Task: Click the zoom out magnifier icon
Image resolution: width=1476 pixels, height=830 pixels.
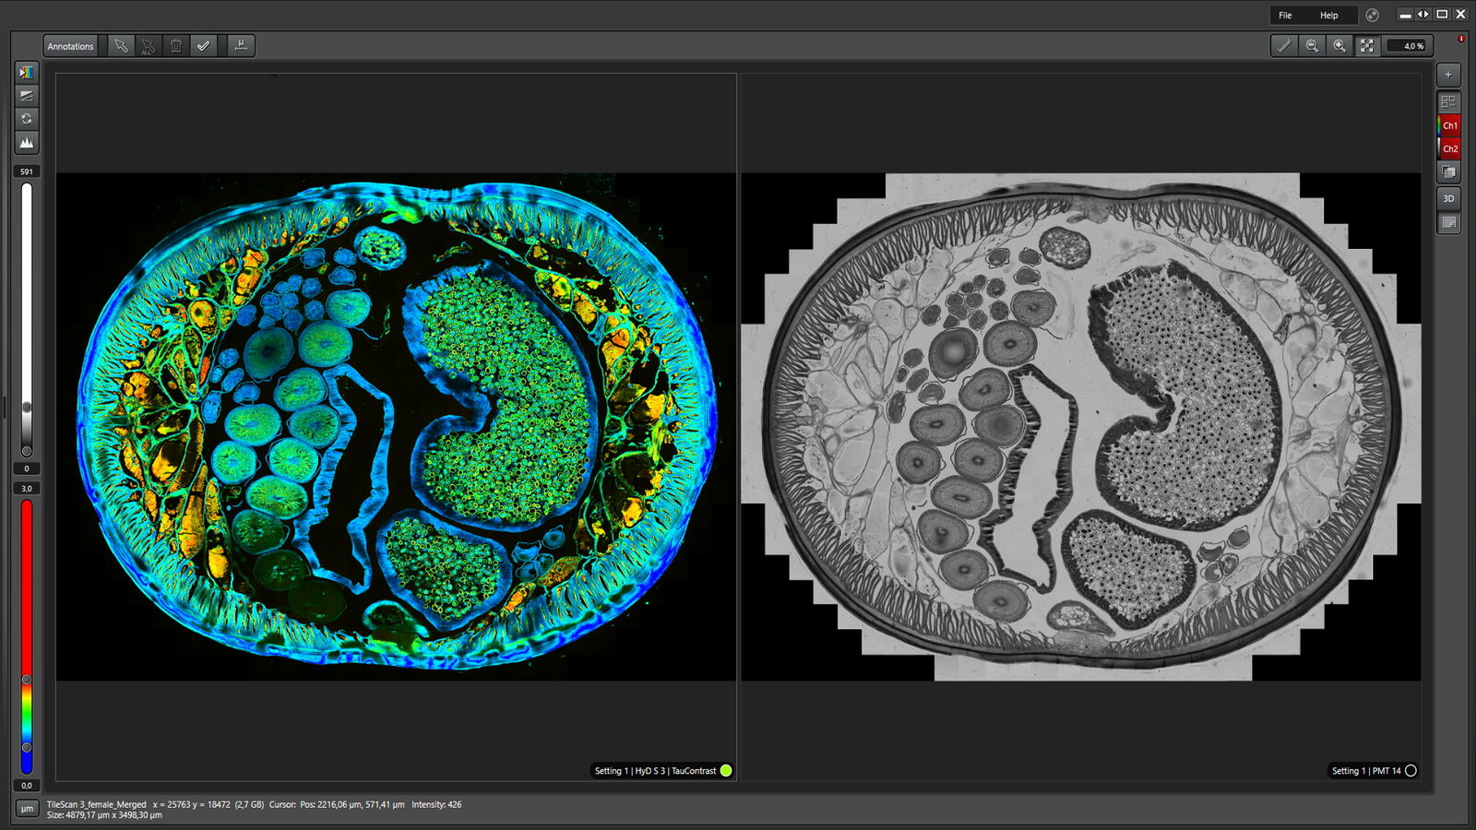Action: pos(1312,46)
